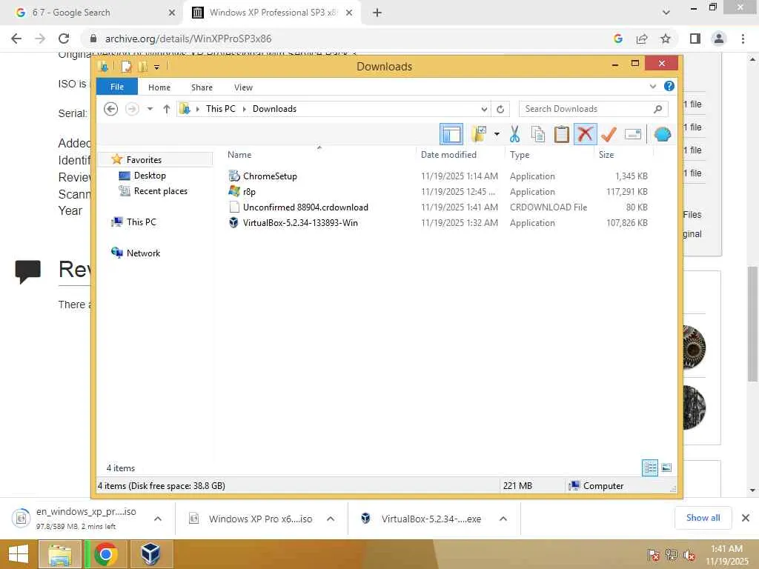The height and width of the screenshot is (569, 759).
Task: Click the folder options toolbar icon
Action: [479, 134]
